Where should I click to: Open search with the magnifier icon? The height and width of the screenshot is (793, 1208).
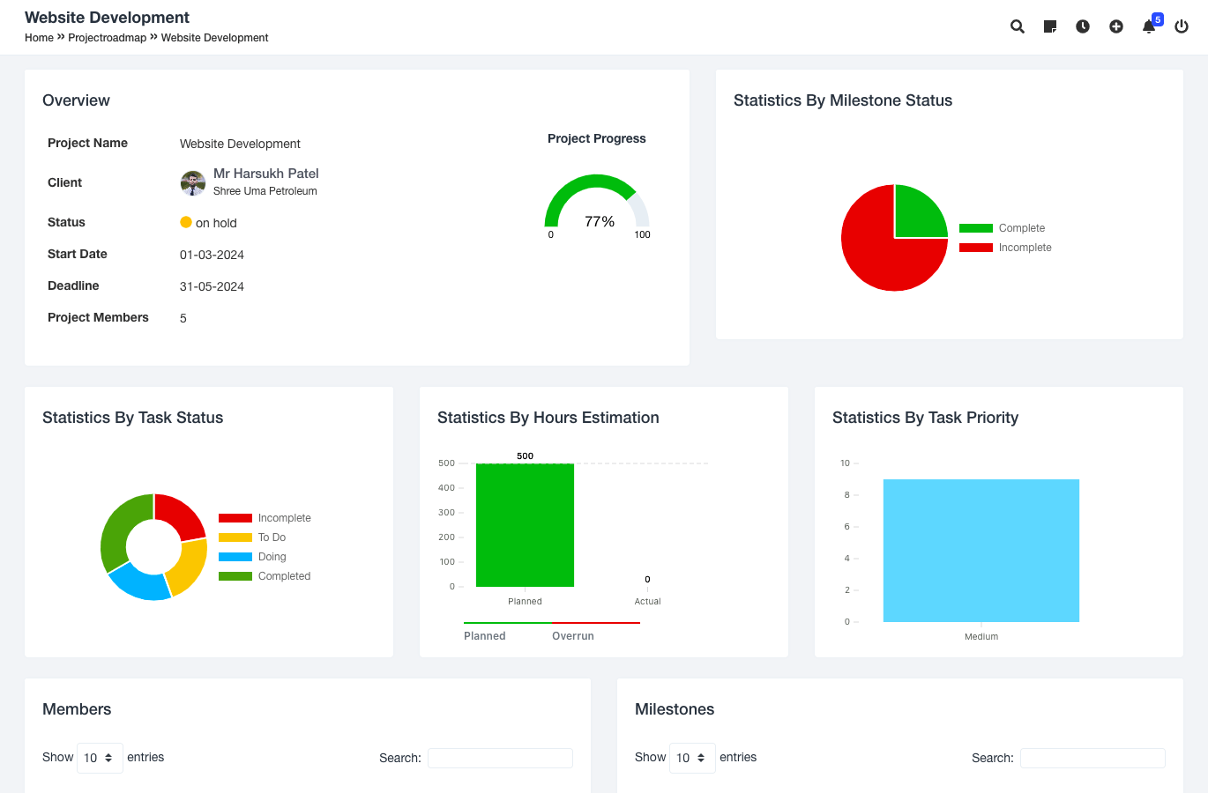tap(1017, 26)
